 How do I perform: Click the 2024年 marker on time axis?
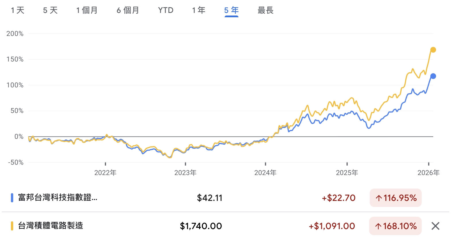click(265, 172)
